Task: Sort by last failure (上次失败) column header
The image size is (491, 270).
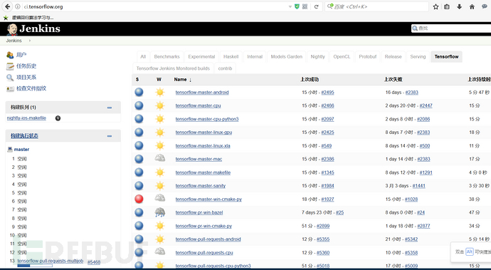Action: pos(394,80)
